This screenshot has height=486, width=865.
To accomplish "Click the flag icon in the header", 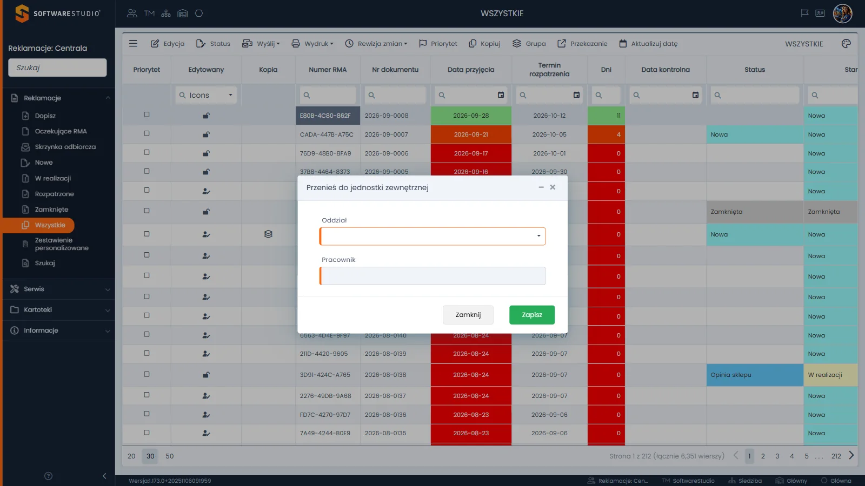I will tap(804, 13).
